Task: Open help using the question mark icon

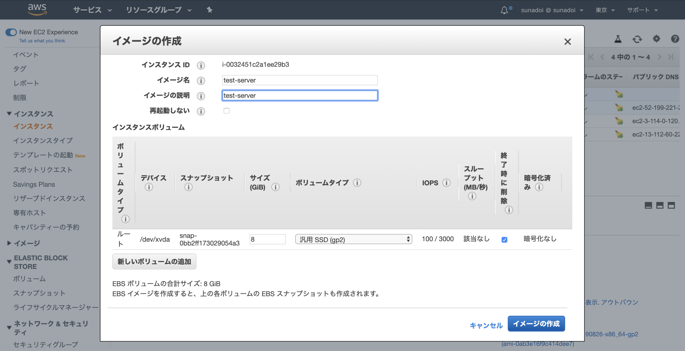Action: tap(675, 39)
